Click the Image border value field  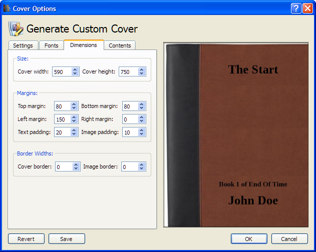point(129,167)
